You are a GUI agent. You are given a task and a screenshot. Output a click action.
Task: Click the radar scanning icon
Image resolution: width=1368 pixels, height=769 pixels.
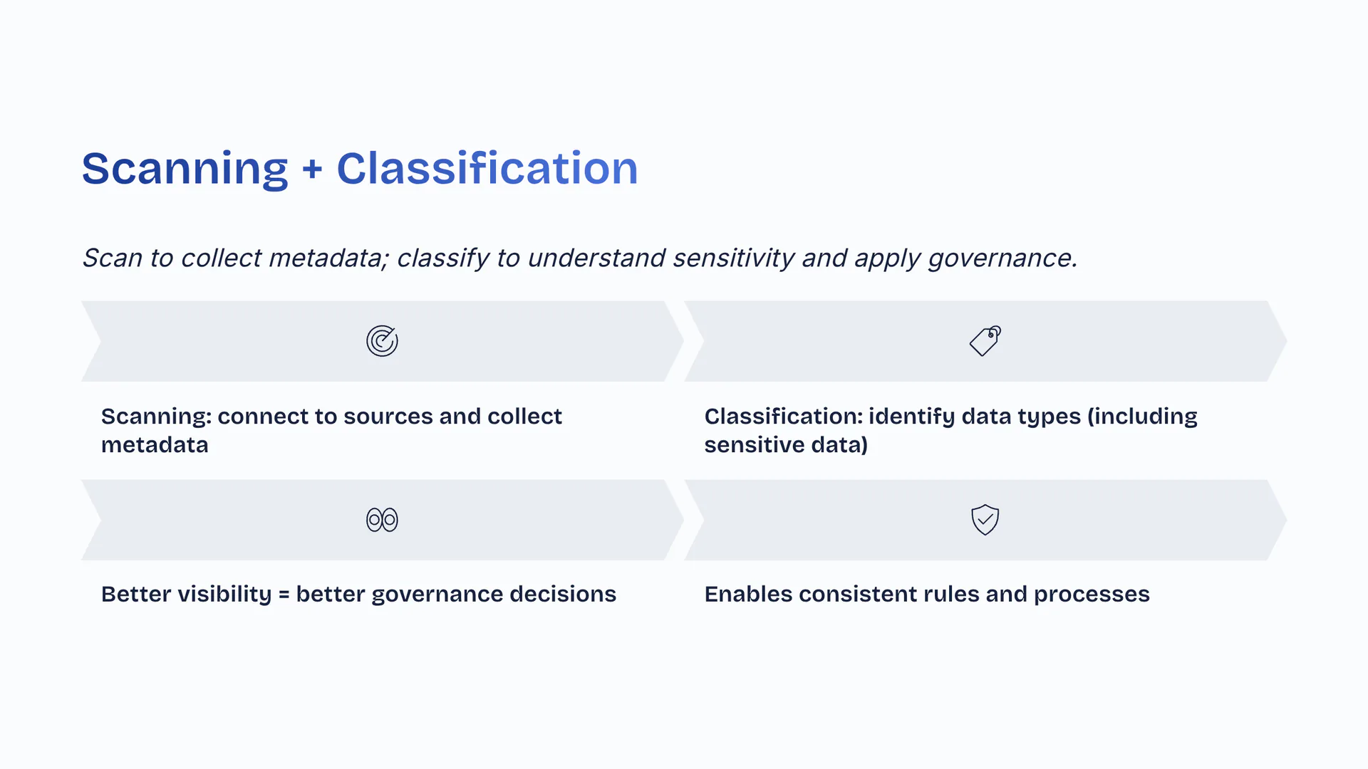(382, 341)
